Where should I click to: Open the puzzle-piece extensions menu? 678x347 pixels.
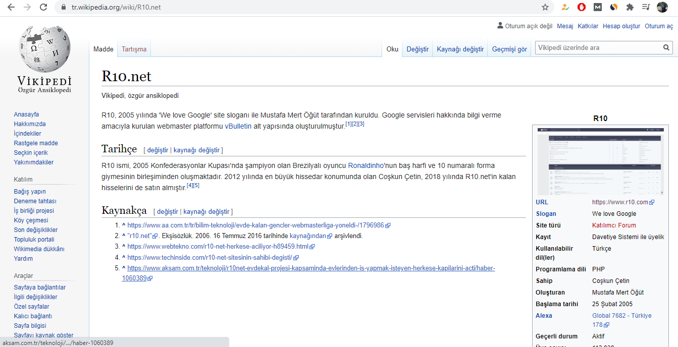pyautogui.click(x=630, y=7)
